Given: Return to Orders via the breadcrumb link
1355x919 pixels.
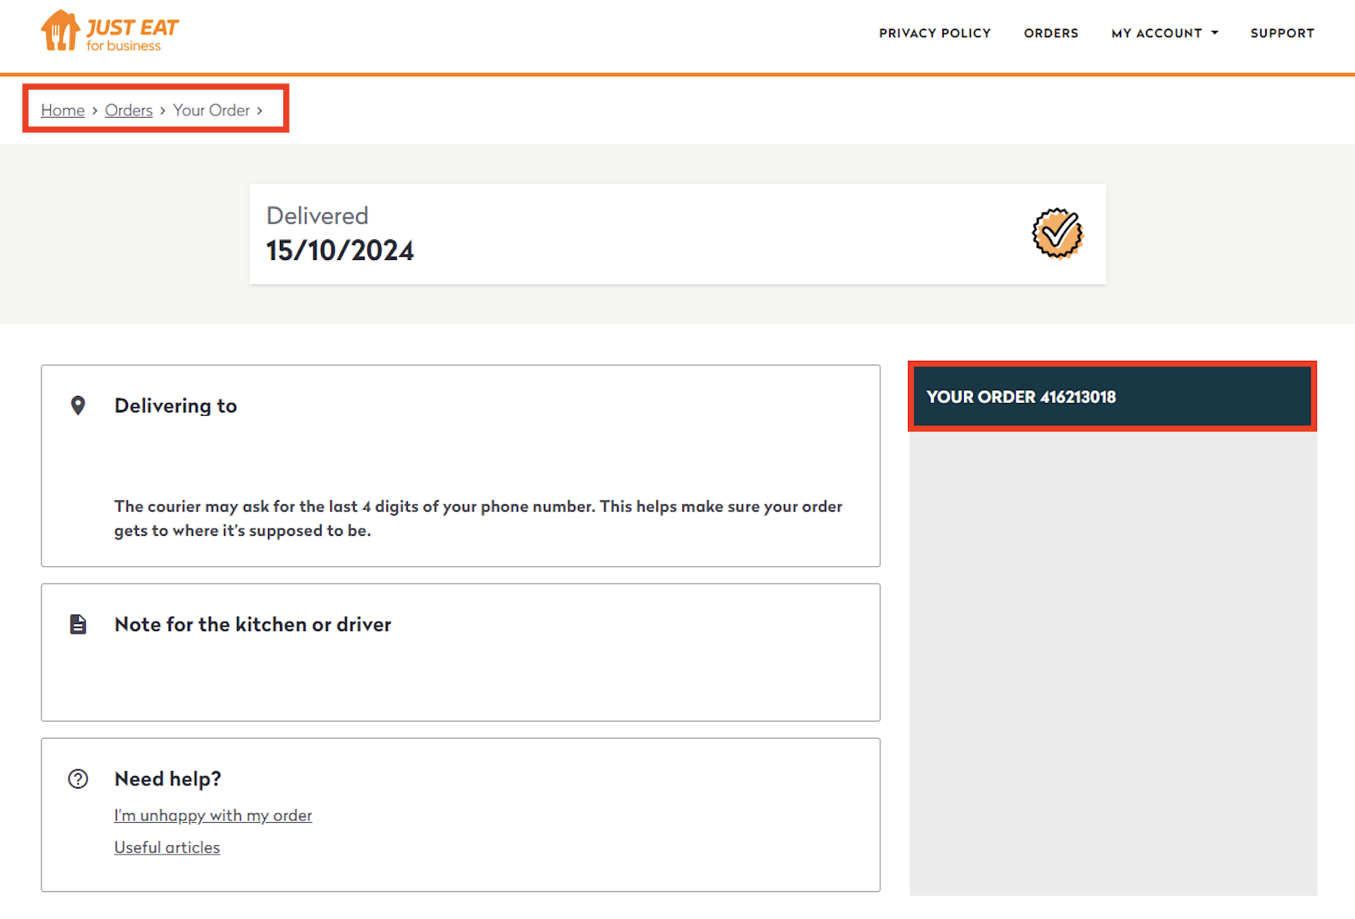Looking at the screenshot, I should coord(129,111).
